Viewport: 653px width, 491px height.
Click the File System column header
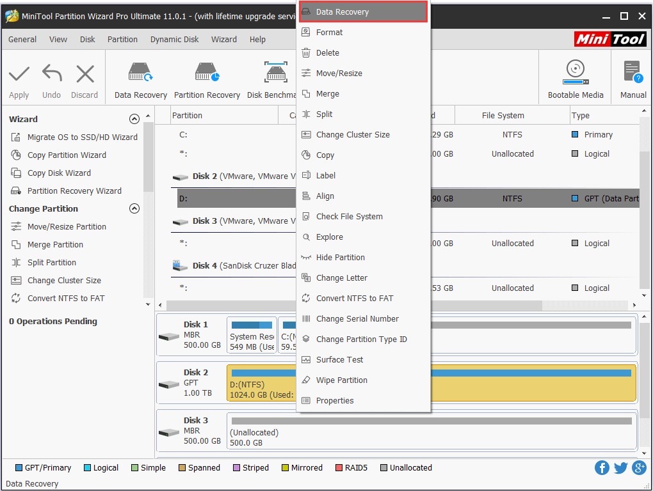click(x=512, y=115)
